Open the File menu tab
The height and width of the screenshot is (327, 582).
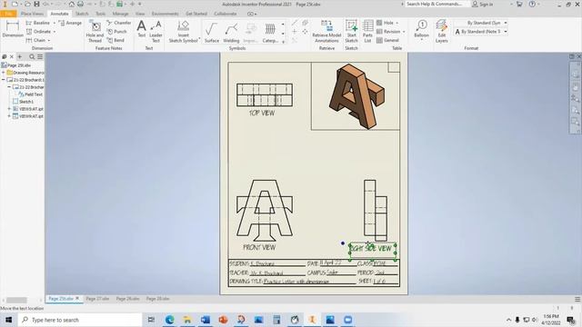8,14
